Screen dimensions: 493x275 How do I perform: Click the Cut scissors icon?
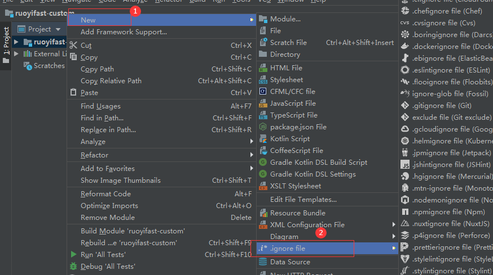(x=73, y=45)
